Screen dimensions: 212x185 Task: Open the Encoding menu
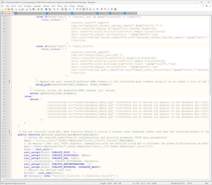(27, 6)
